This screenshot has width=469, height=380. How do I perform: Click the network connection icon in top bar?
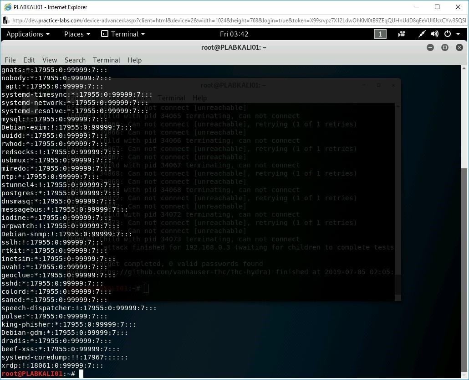(422, 34)
